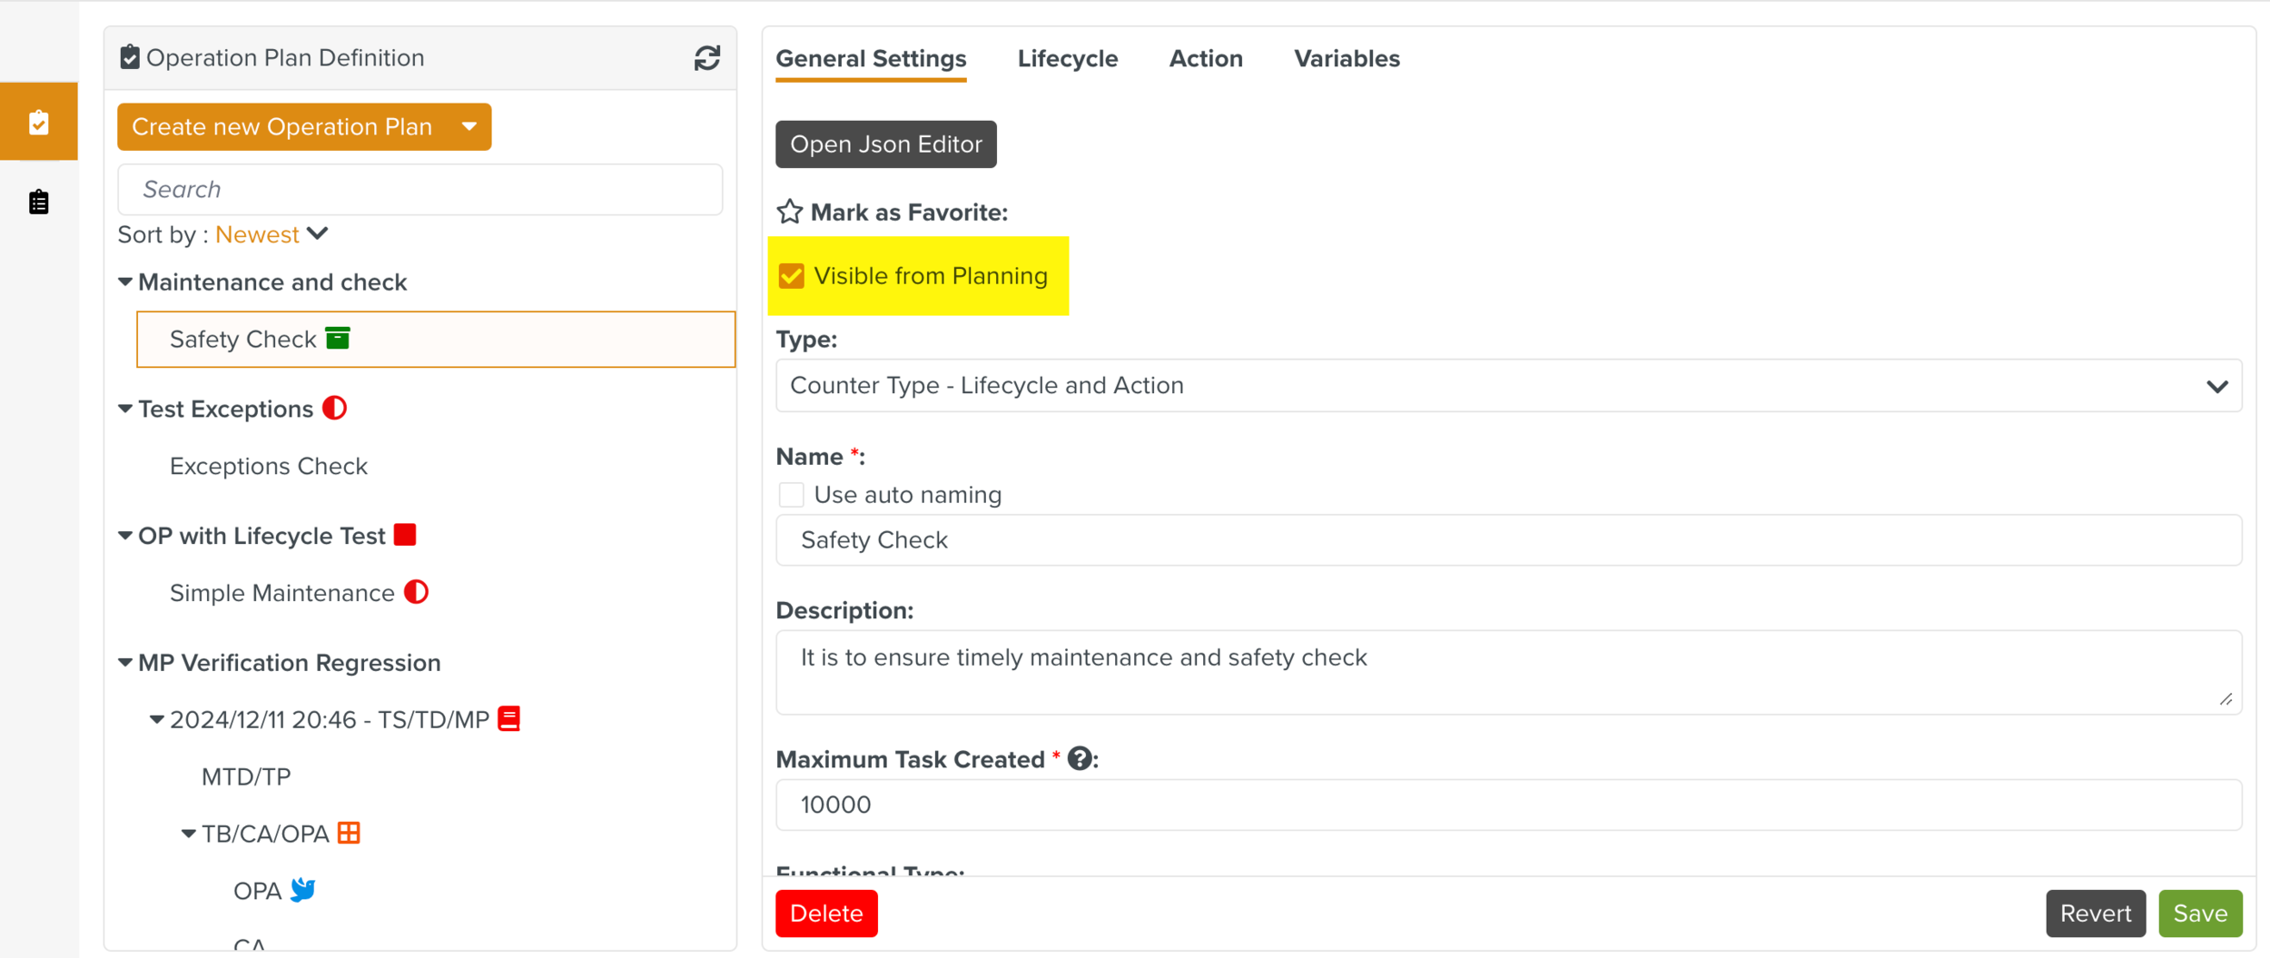Click the Search input field
Image resolution: width=2270 pixels, height=958 pixels.
tap(419, 190)
